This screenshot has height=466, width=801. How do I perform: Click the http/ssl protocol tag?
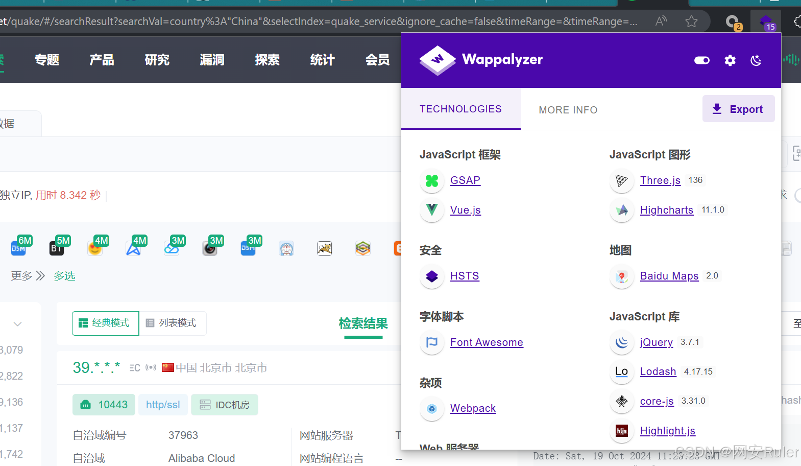click(163, 405)
